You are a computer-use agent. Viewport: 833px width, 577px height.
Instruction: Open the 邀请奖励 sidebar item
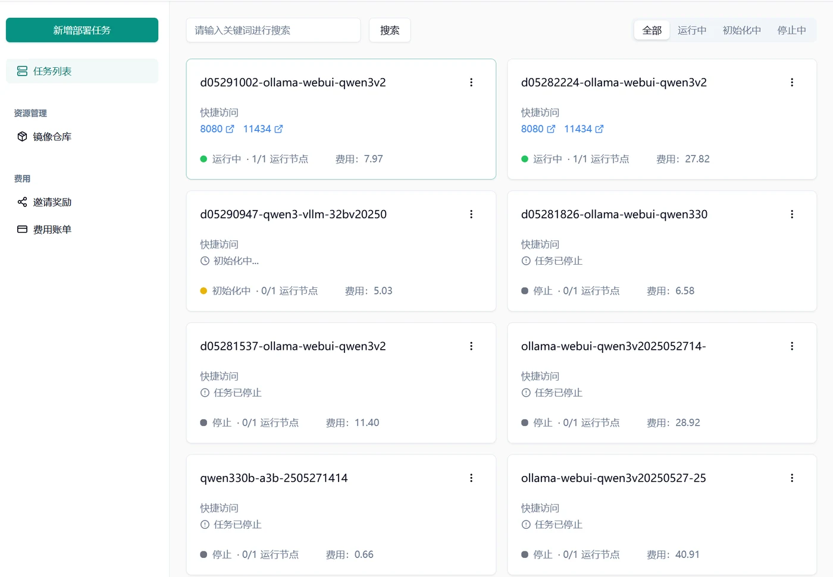[x=82, y=202]
